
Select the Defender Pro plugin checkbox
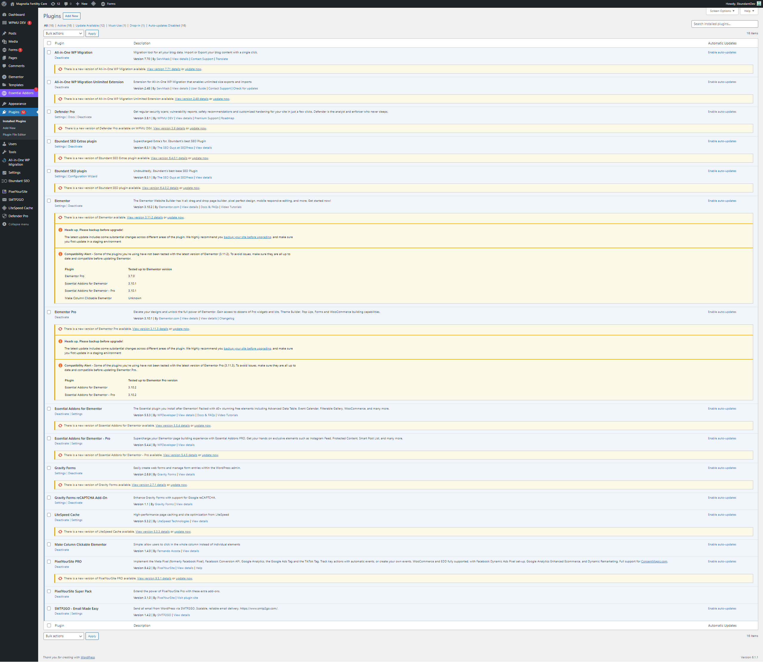click(x=49, y=111)
